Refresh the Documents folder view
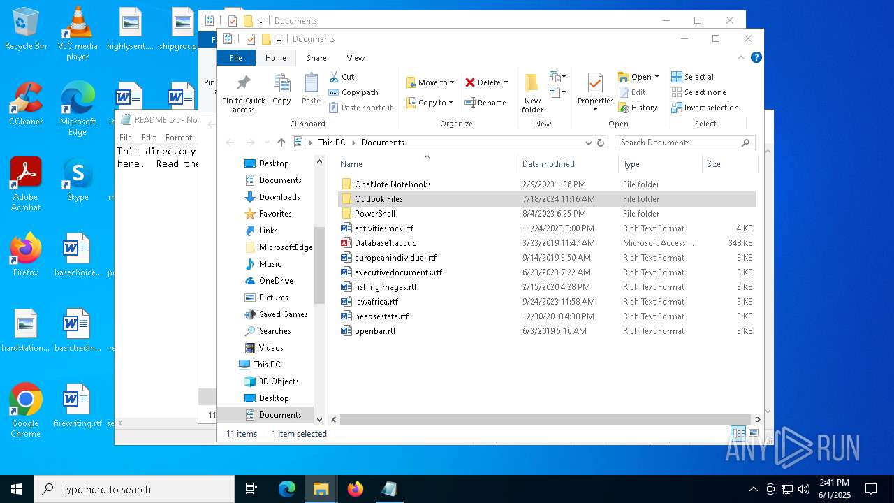 pyautogui.click(x=600, y=143)
